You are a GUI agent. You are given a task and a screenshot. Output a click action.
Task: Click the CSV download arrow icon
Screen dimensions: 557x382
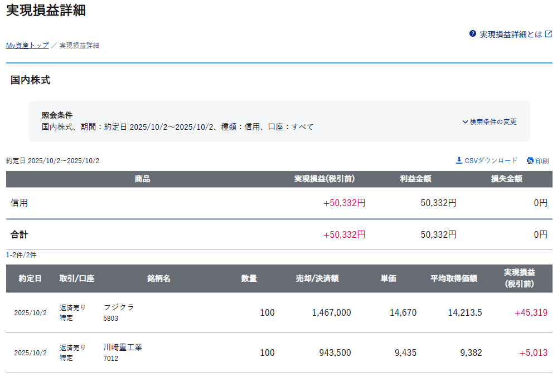point(459,160)
